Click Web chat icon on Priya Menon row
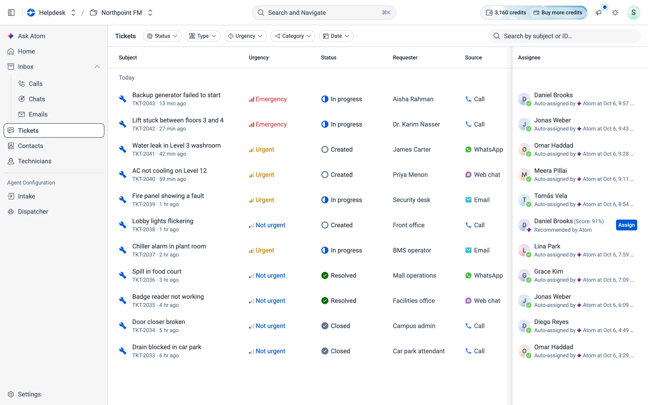The width and height of the screenshot is (648, 405). (x=468, y=175)
